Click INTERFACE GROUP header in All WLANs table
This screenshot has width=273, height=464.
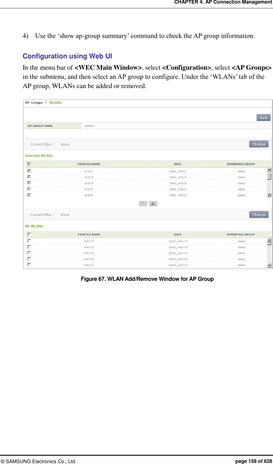(x=241, y=234)
